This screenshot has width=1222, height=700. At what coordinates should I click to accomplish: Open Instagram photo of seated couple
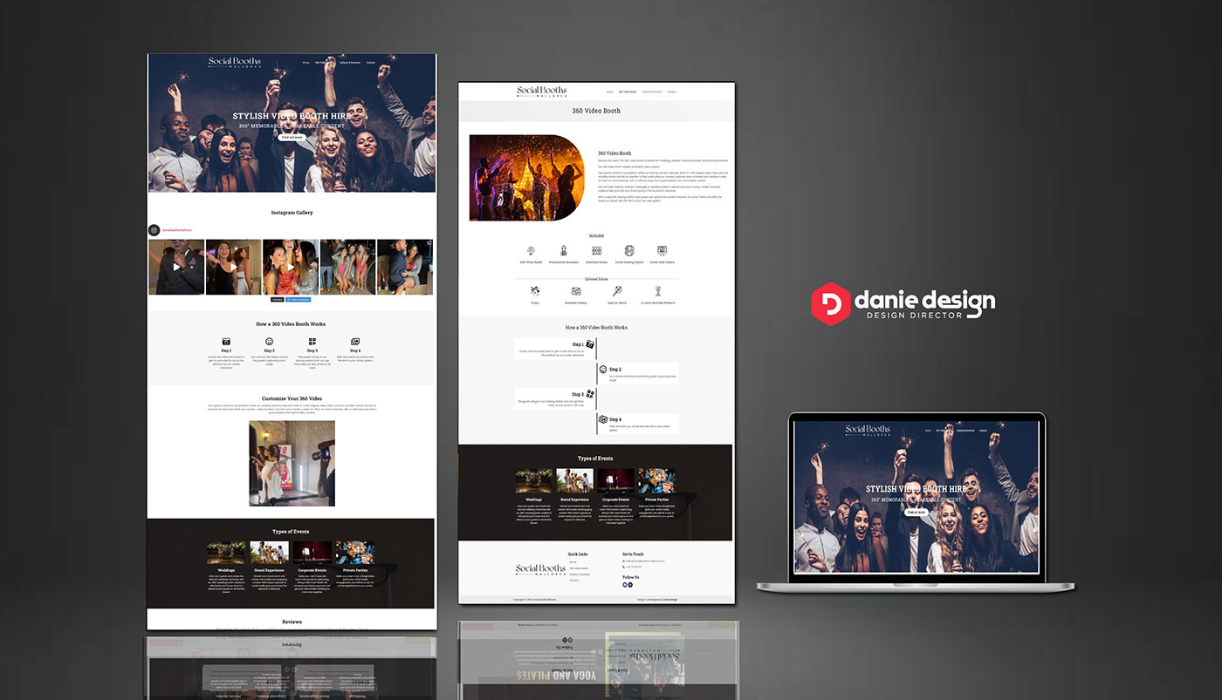point(405,267)
